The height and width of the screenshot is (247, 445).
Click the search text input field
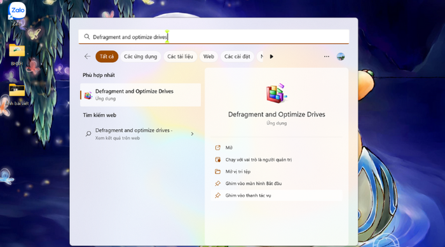coord(214,37)
